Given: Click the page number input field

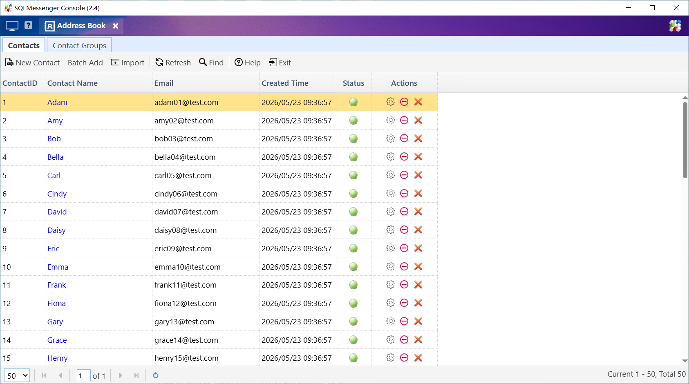Looking at the screenshot, I should pos(84,375).
